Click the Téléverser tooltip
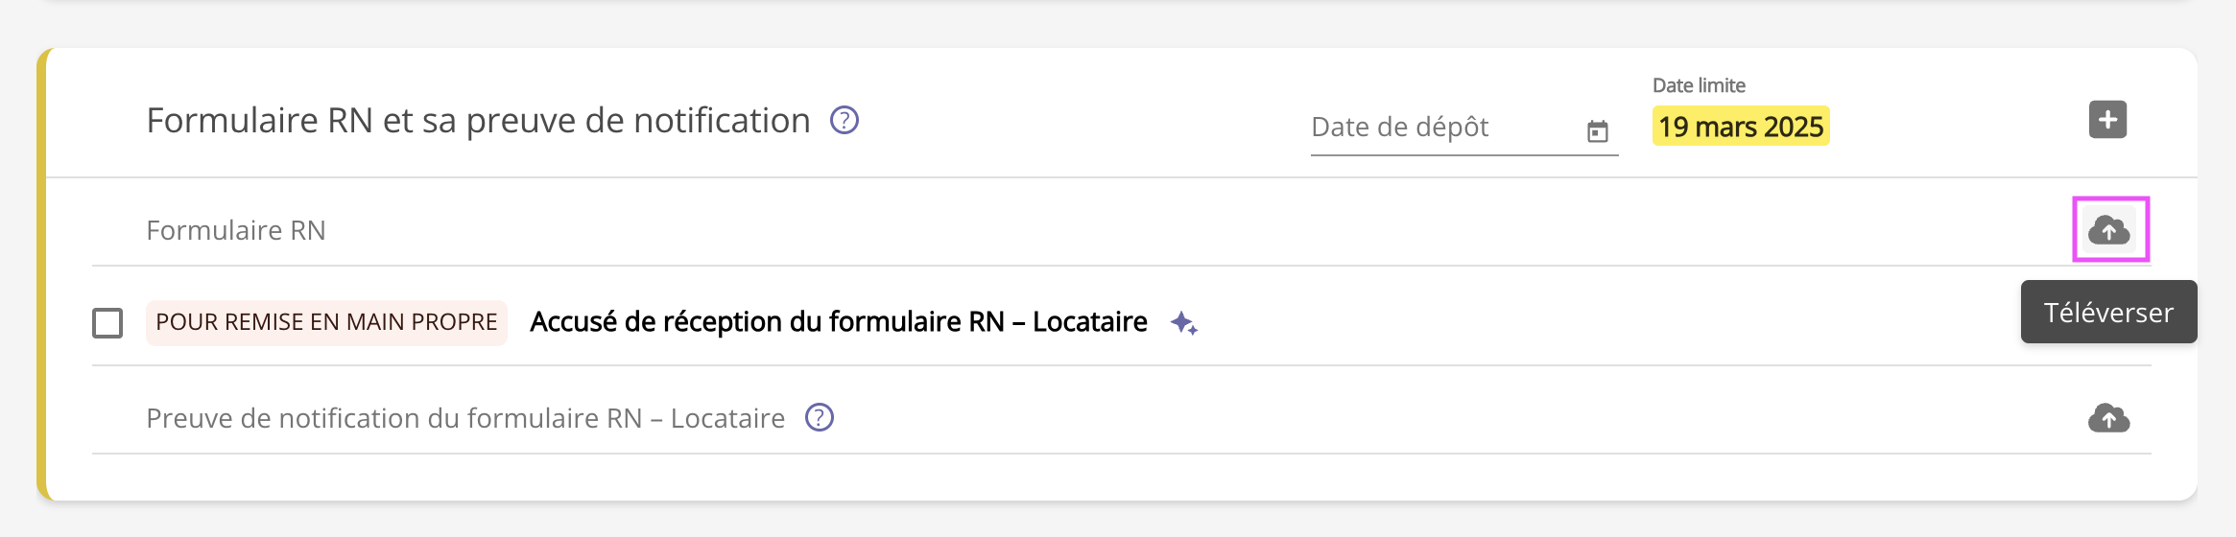 (2107, 313)
